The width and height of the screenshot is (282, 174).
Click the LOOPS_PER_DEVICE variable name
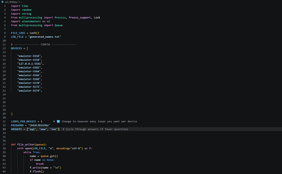click(23, 121)
